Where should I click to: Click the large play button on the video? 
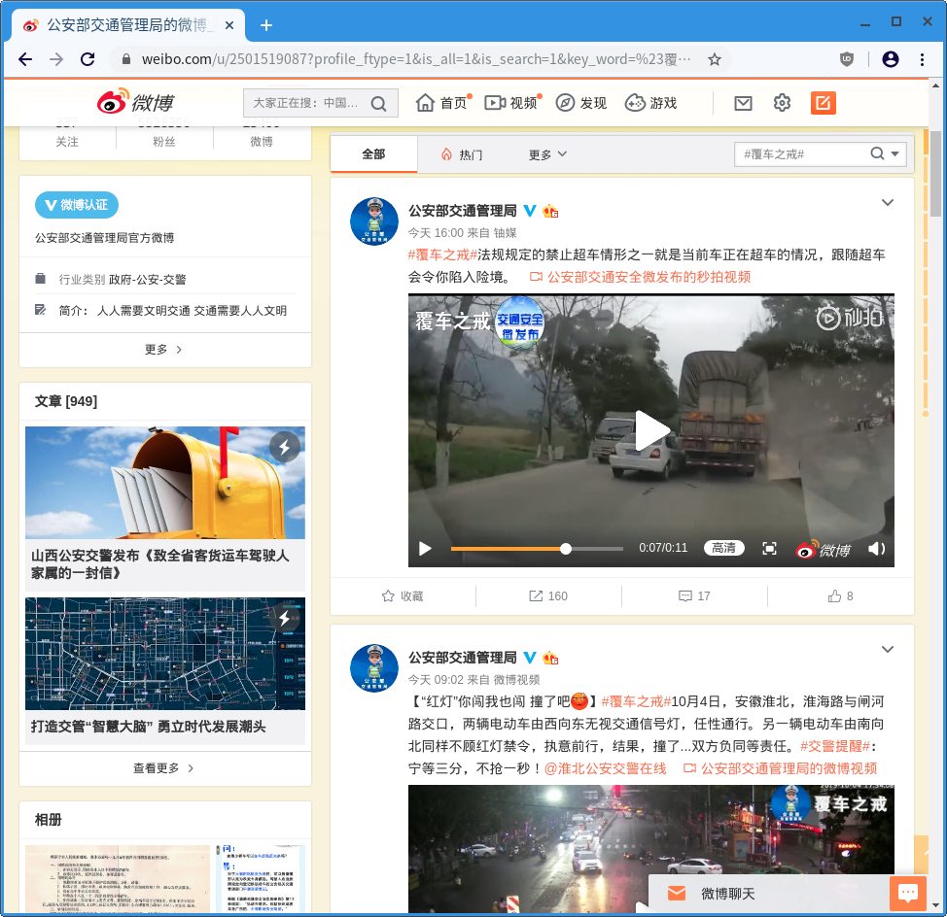pyautogui.click(x=651, y=430)
